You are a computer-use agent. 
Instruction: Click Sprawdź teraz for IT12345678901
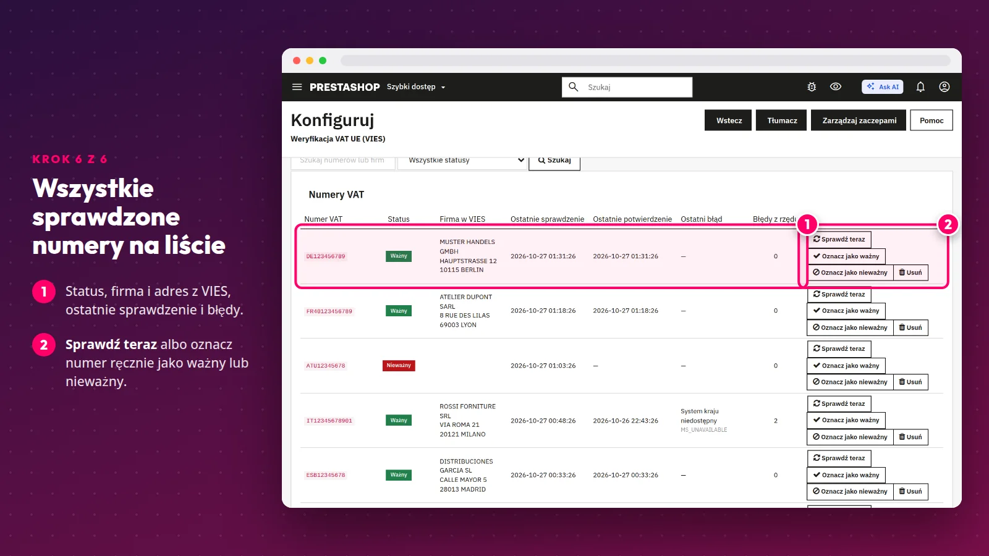839,404
